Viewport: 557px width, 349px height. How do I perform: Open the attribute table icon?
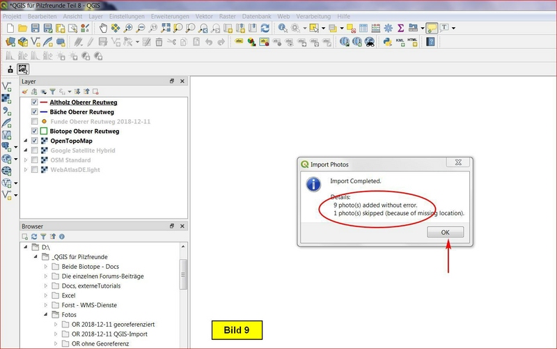[x=363, y=28]
